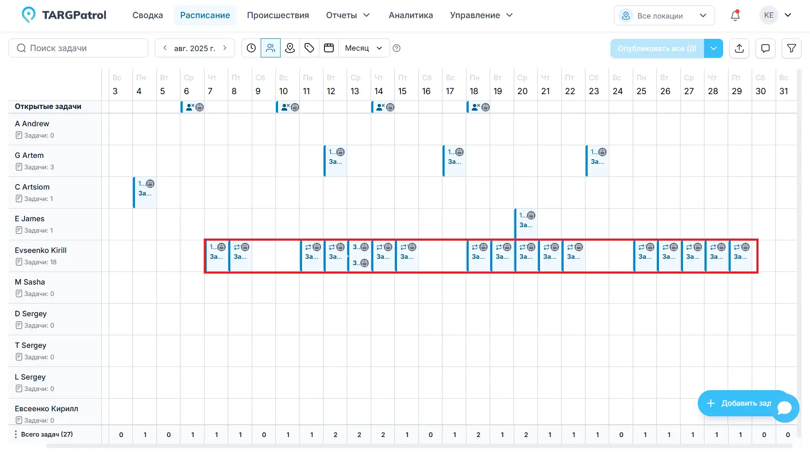Open the TARGPatrol logo icon

point(28,14)
